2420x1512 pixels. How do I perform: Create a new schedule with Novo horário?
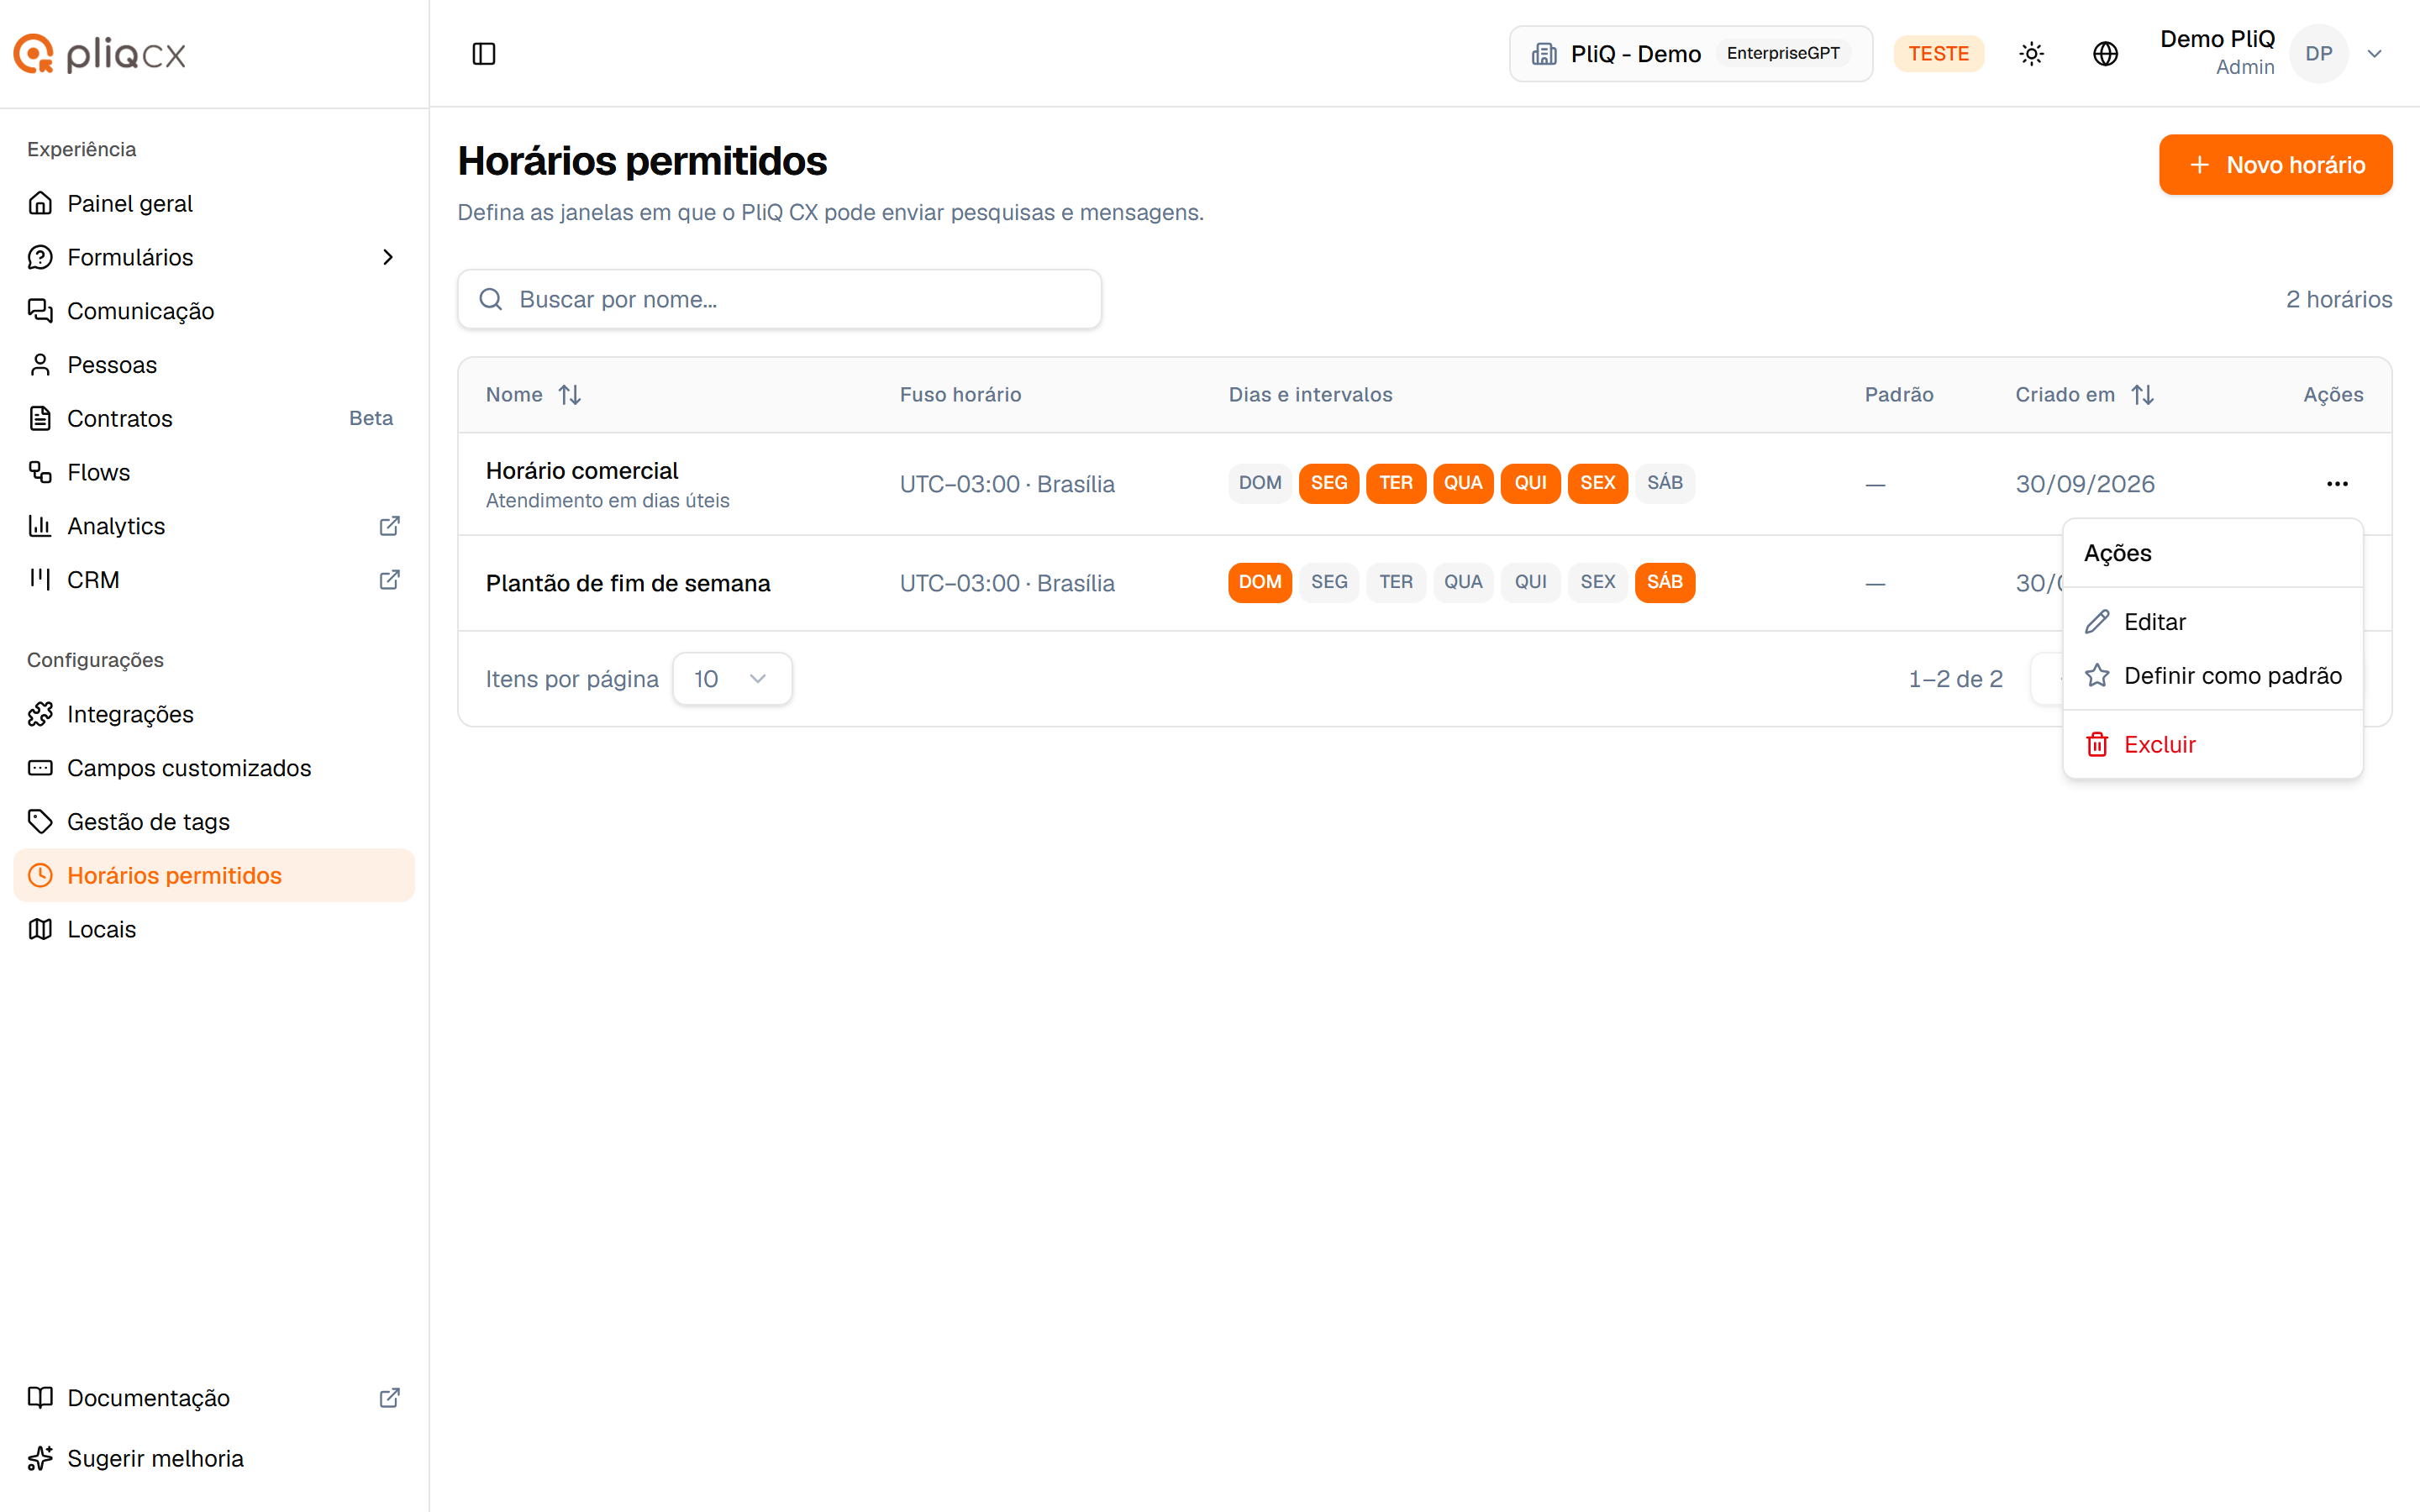tap(2275, 165)
